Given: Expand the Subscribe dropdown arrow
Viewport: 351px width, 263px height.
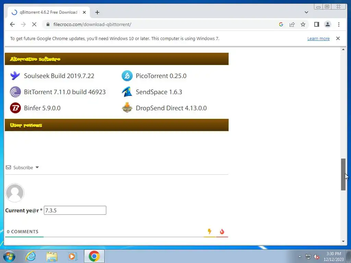Looking at the screenshot, I should point(37,167).
